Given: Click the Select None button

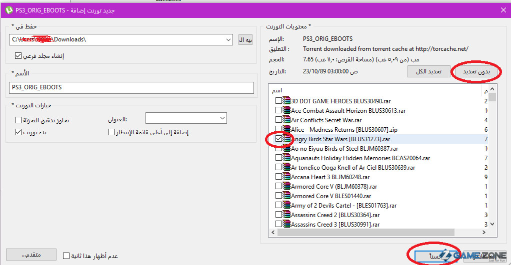Looking at the screenshot, I should (476, 72).
